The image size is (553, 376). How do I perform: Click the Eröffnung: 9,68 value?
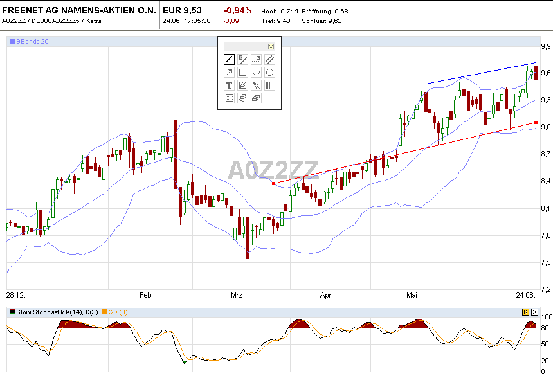pos(325,12)
